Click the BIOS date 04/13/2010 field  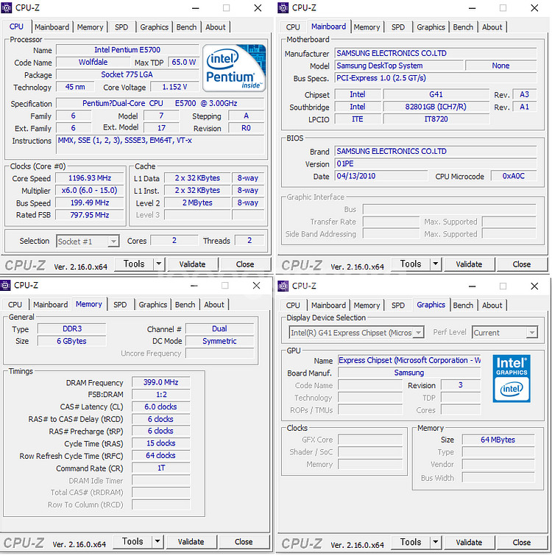click(x=381, y=176)
